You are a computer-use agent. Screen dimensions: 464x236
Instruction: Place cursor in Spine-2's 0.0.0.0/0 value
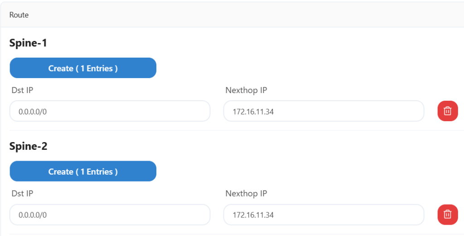[33, 215]
